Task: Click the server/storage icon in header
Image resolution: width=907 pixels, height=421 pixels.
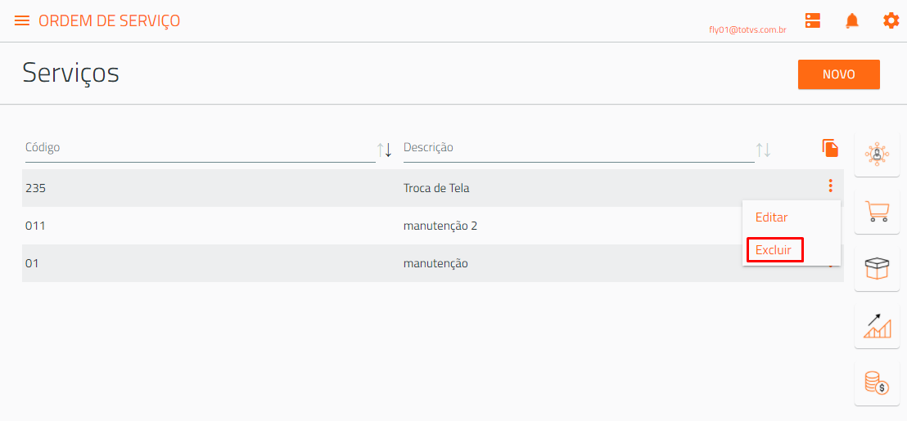Action: 813,20
